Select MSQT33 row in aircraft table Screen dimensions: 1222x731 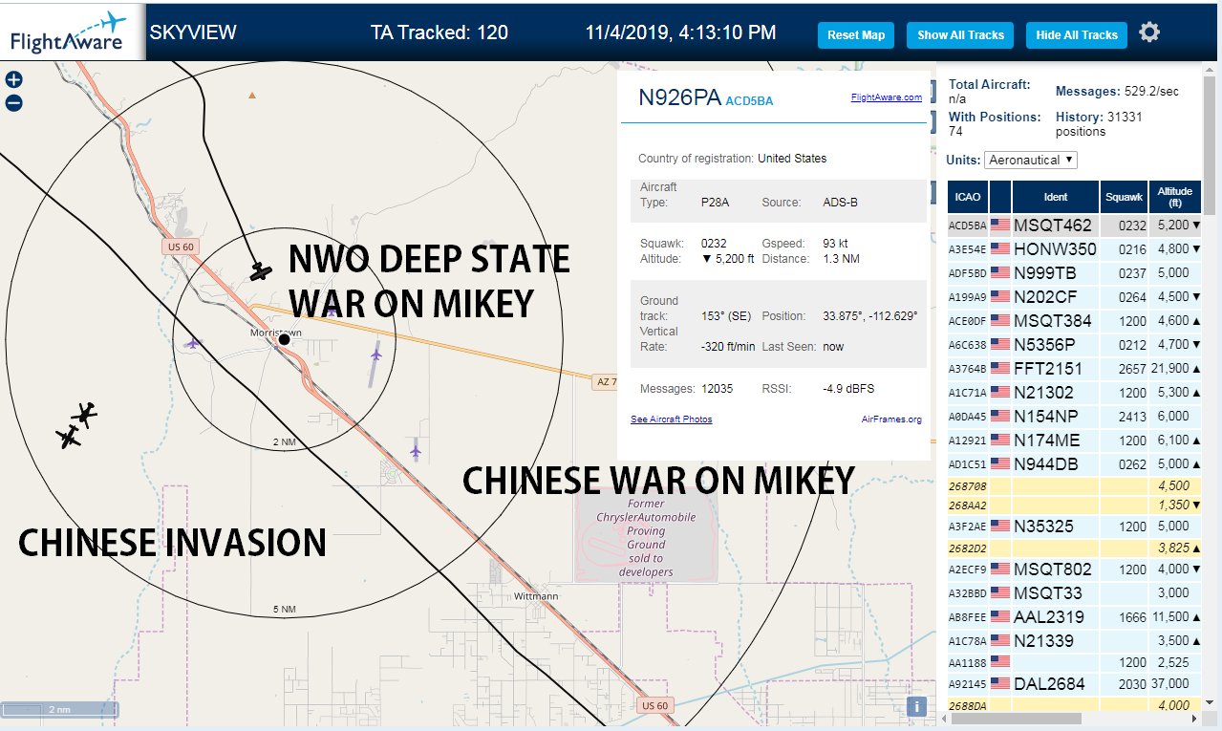[x=1075, y=593]
